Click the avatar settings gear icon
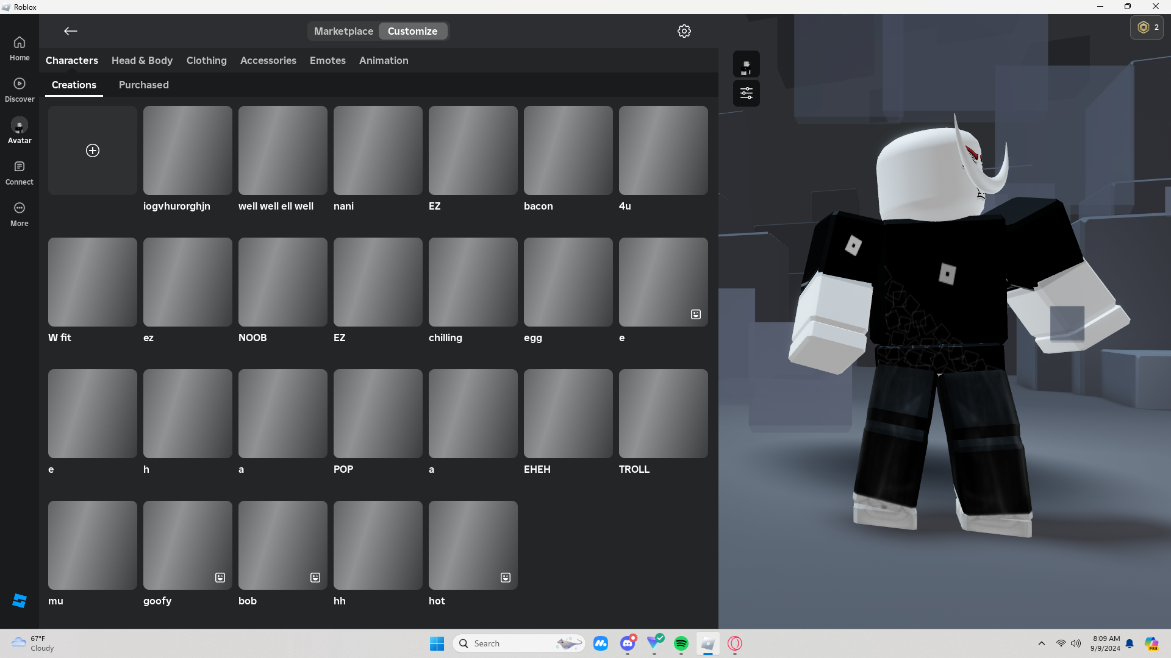The image size is (1171, 658). 684,31
